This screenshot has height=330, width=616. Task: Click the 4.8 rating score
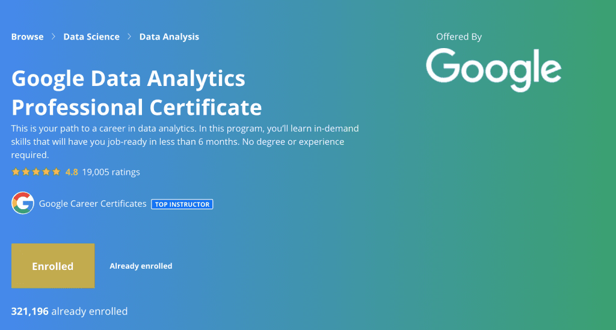[72, 172]
